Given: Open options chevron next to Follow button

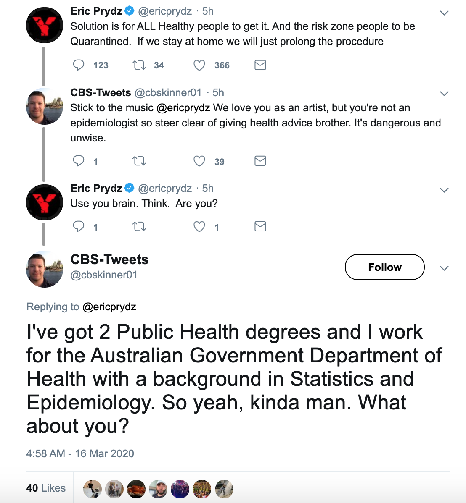Looking at the screenshot, I should [x=444, y=268].
